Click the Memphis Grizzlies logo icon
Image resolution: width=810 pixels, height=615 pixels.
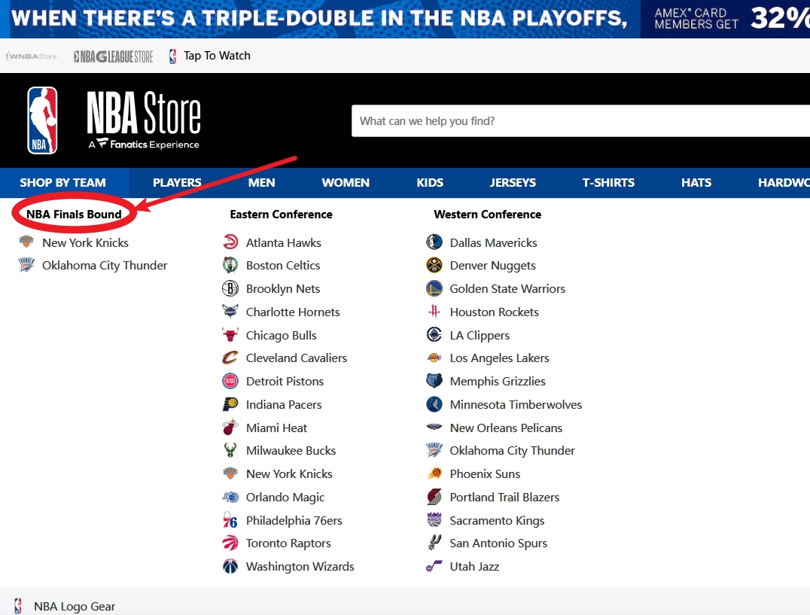coord(434,381)
